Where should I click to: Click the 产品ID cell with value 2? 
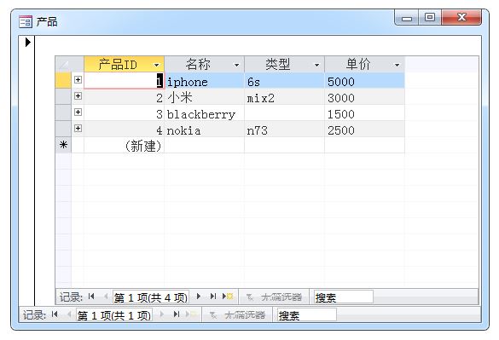pyautogui.click(x=125, y=97)
